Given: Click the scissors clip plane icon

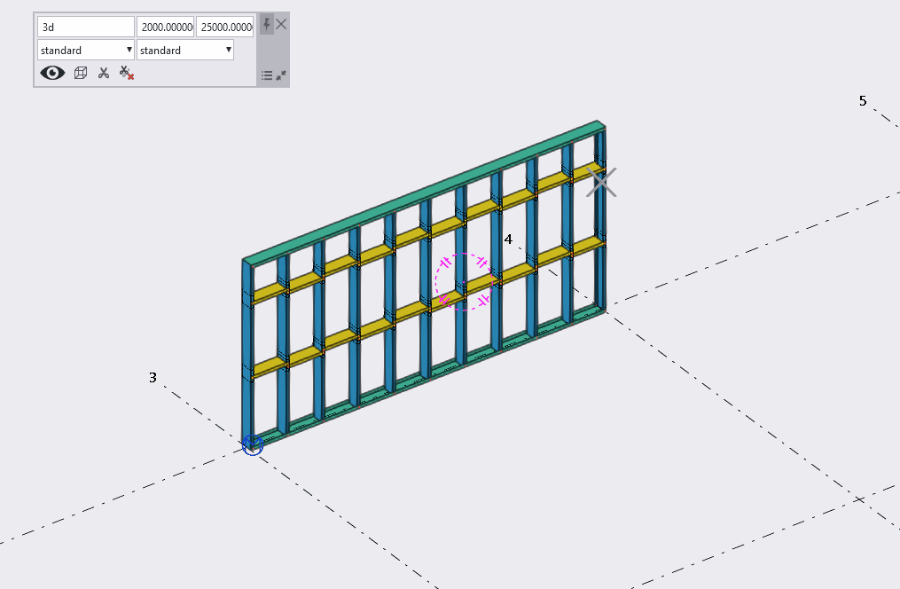Looking at the screenshot, I should [x=104, y=73].
